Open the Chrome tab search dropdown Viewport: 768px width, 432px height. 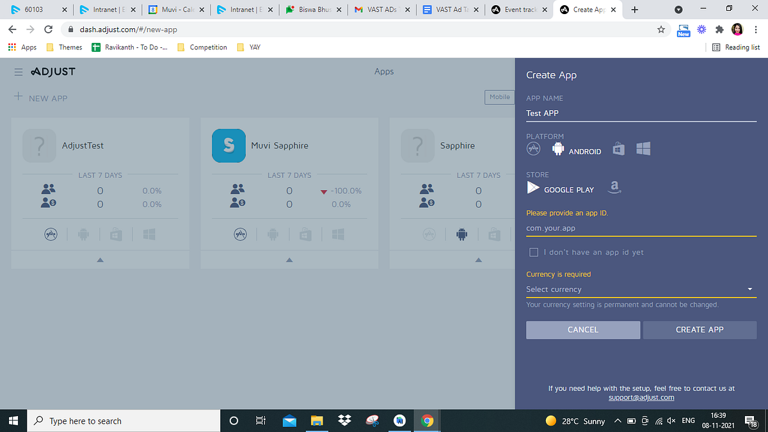(678, 10)
